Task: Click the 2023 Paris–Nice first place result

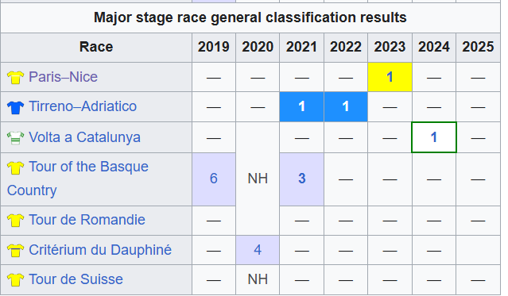Action: 390,77
